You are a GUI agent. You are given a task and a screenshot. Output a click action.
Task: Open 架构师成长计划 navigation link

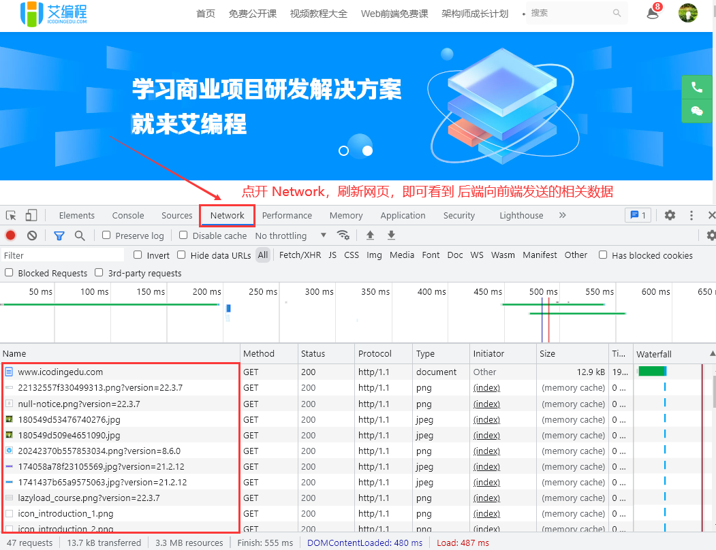[x=475, y=14]
